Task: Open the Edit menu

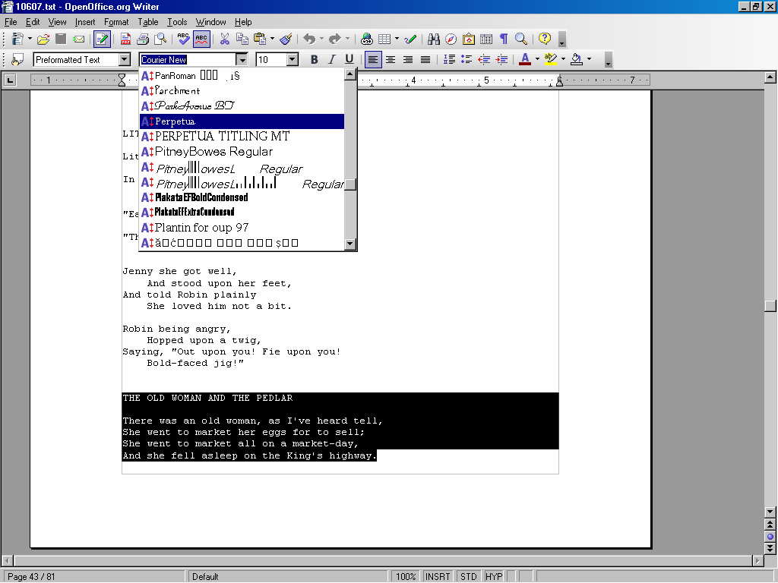Action: coord(33,22)
